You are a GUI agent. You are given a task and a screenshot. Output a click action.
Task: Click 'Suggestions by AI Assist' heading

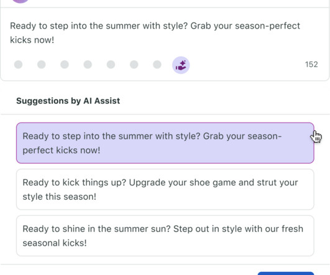[x=68, y=101]
